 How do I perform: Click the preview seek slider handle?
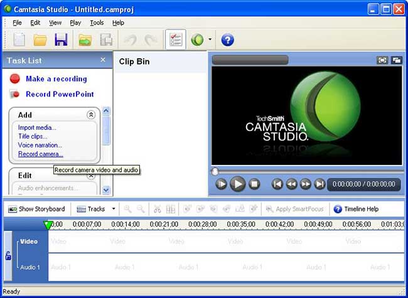click(215, 171)
